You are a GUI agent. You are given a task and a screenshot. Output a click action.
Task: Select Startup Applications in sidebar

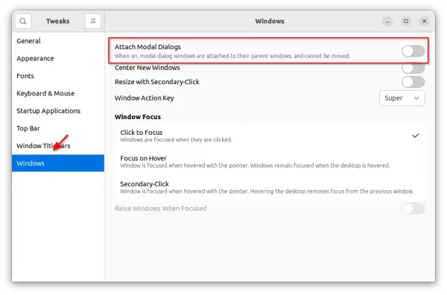click(58, 111)
